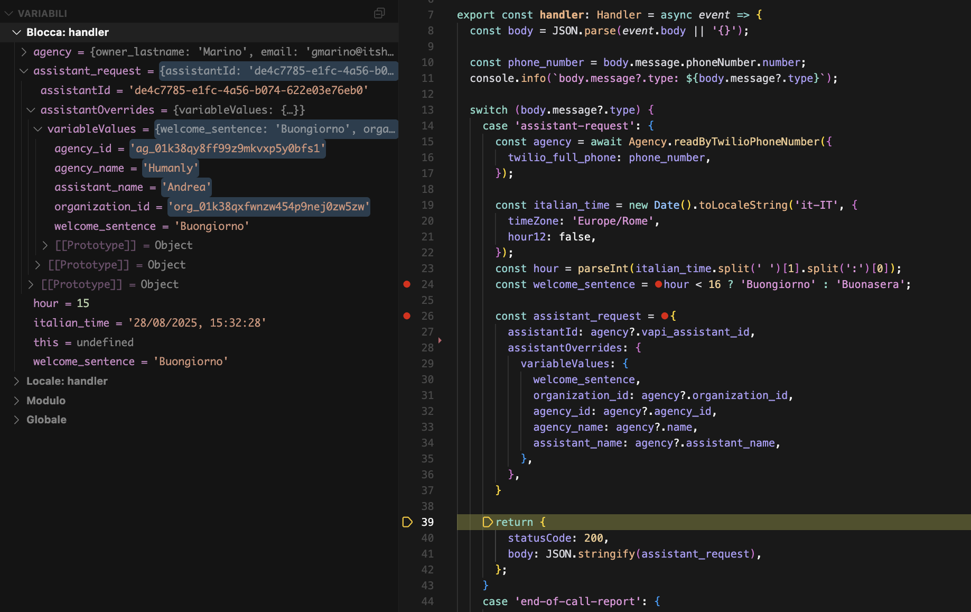Collapse the 'variableValues' node
Image resolution: width=971 pixels, height=612 pixels.
pyautogui.click(x=38, y=129)
